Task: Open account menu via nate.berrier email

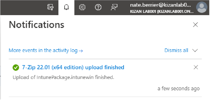Action: 160,5
